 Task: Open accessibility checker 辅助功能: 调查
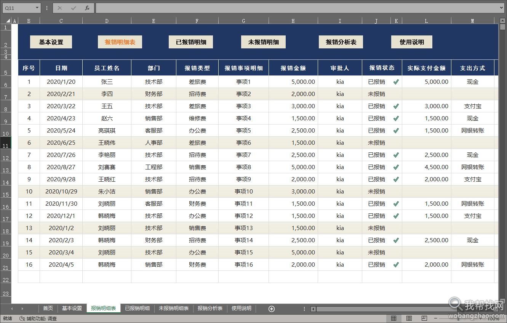(38, 318)
